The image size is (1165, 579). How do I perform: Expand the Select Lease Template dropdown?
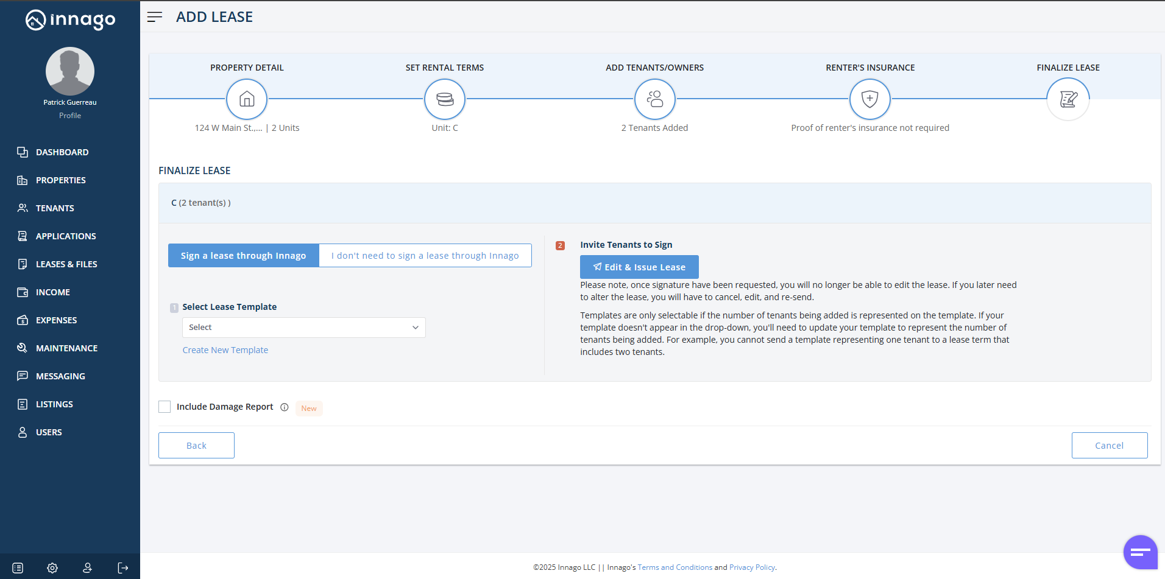click(x=303, y=328)
